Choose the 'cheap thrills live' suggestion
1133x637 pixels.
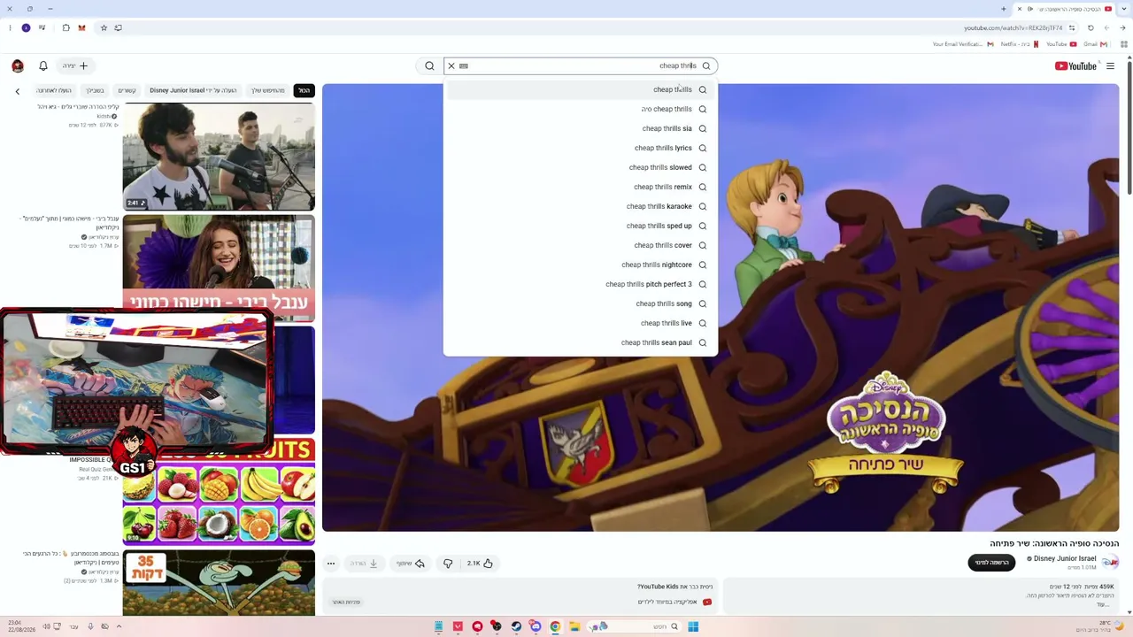[x=581, y=323]
